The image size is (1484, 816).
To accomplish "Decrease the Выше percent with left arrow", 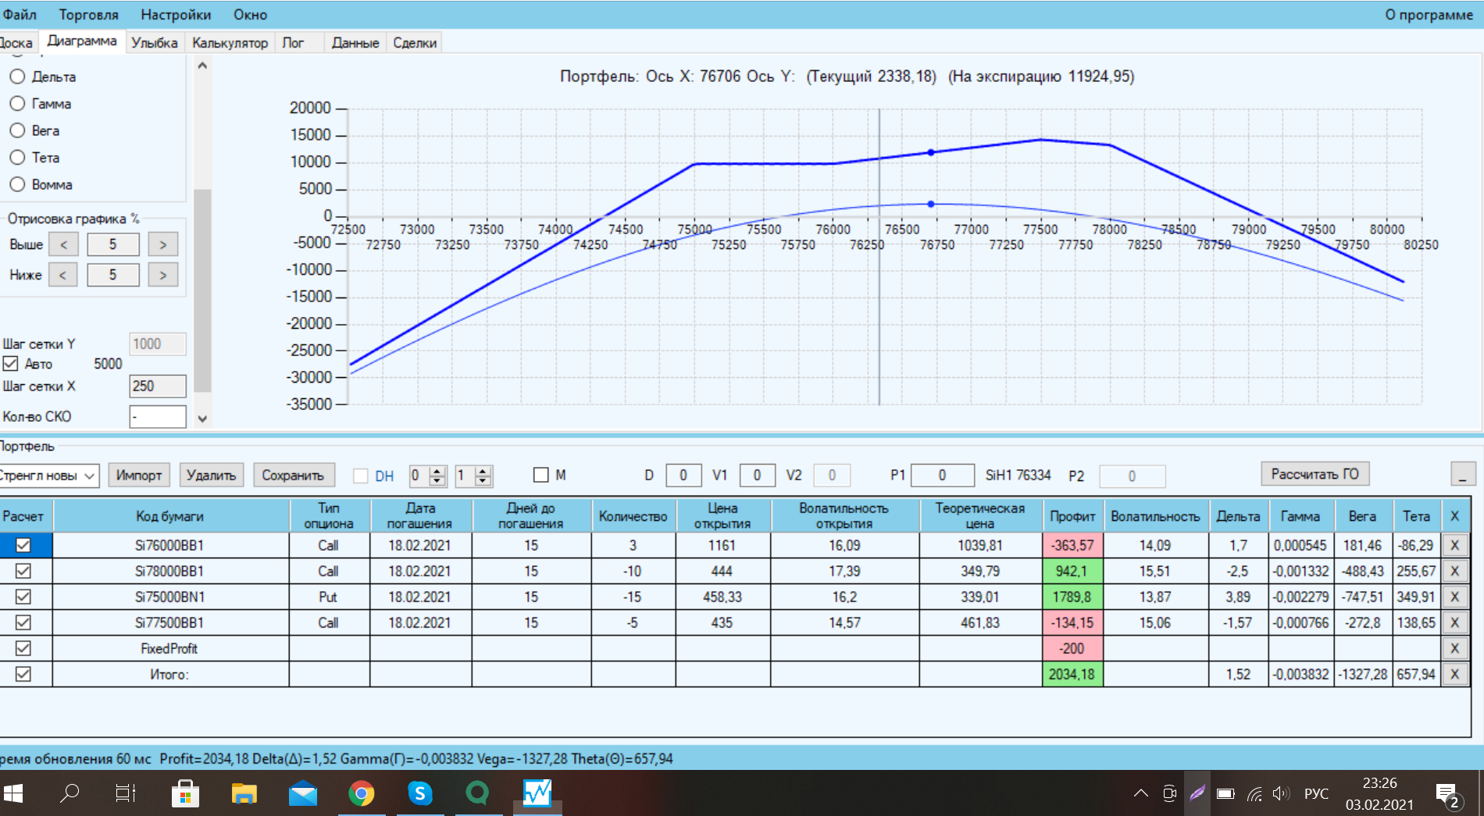I will point(63,244).
